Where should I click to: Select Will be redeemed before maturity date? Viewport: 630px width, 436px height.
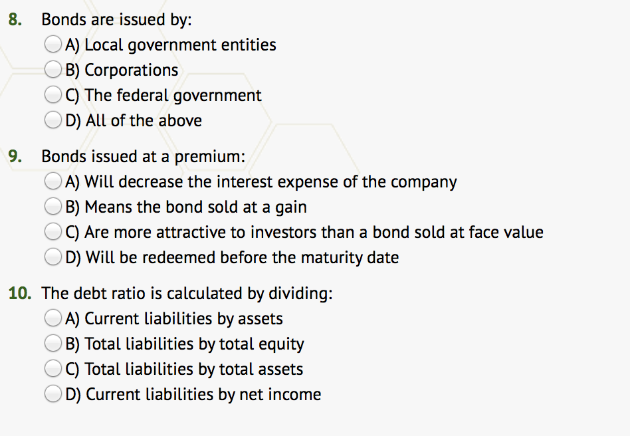pos(53,257)
